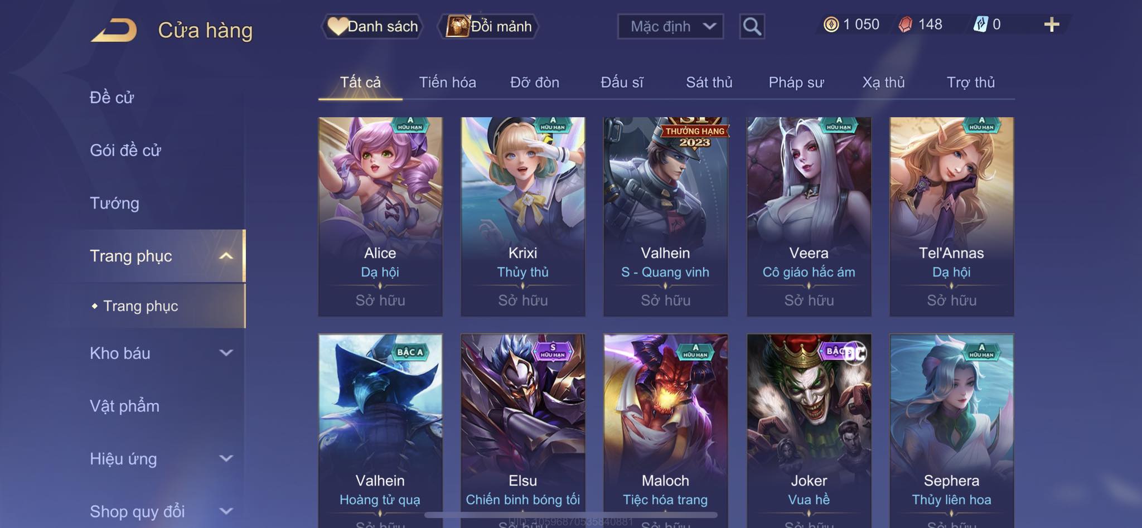Tap the plus icon to add currency
This screenshot has width=1142, height=528.
click(1052, 25)
